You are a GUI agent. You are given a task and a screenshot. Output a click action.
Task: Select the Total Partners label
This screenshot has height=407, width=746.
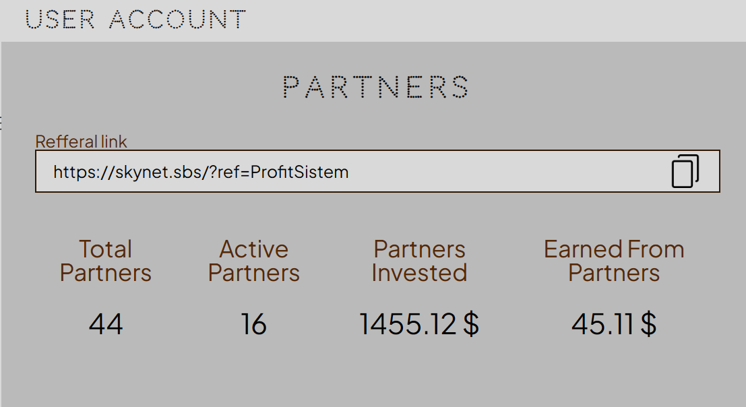[x=106, y=261]
